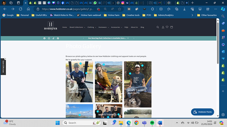Open the Other favourites folder
227x127 pixels.
coord(207,15)
